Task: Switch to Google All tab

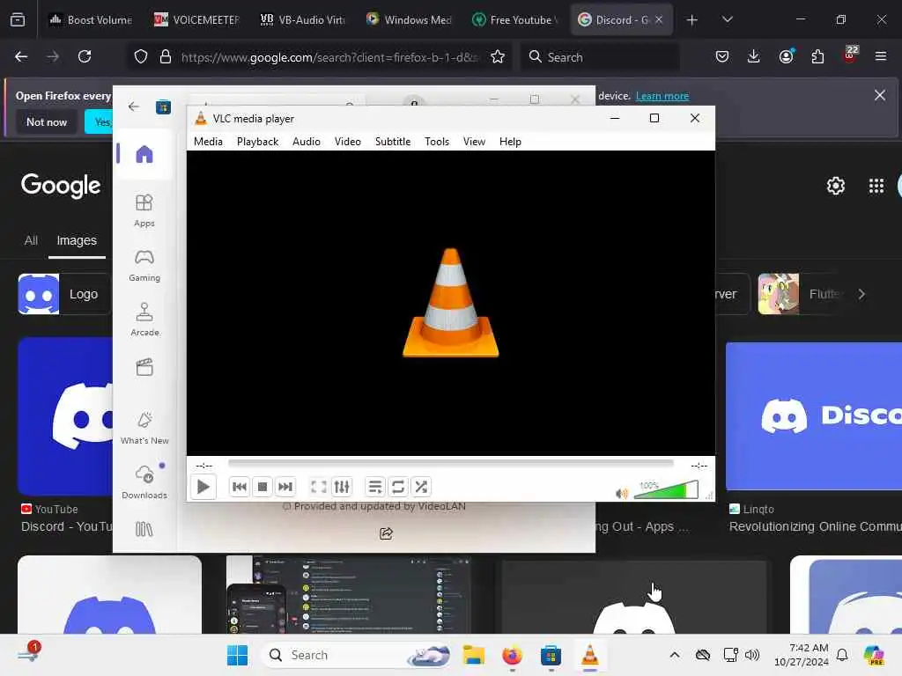Action: click(31, 240)
